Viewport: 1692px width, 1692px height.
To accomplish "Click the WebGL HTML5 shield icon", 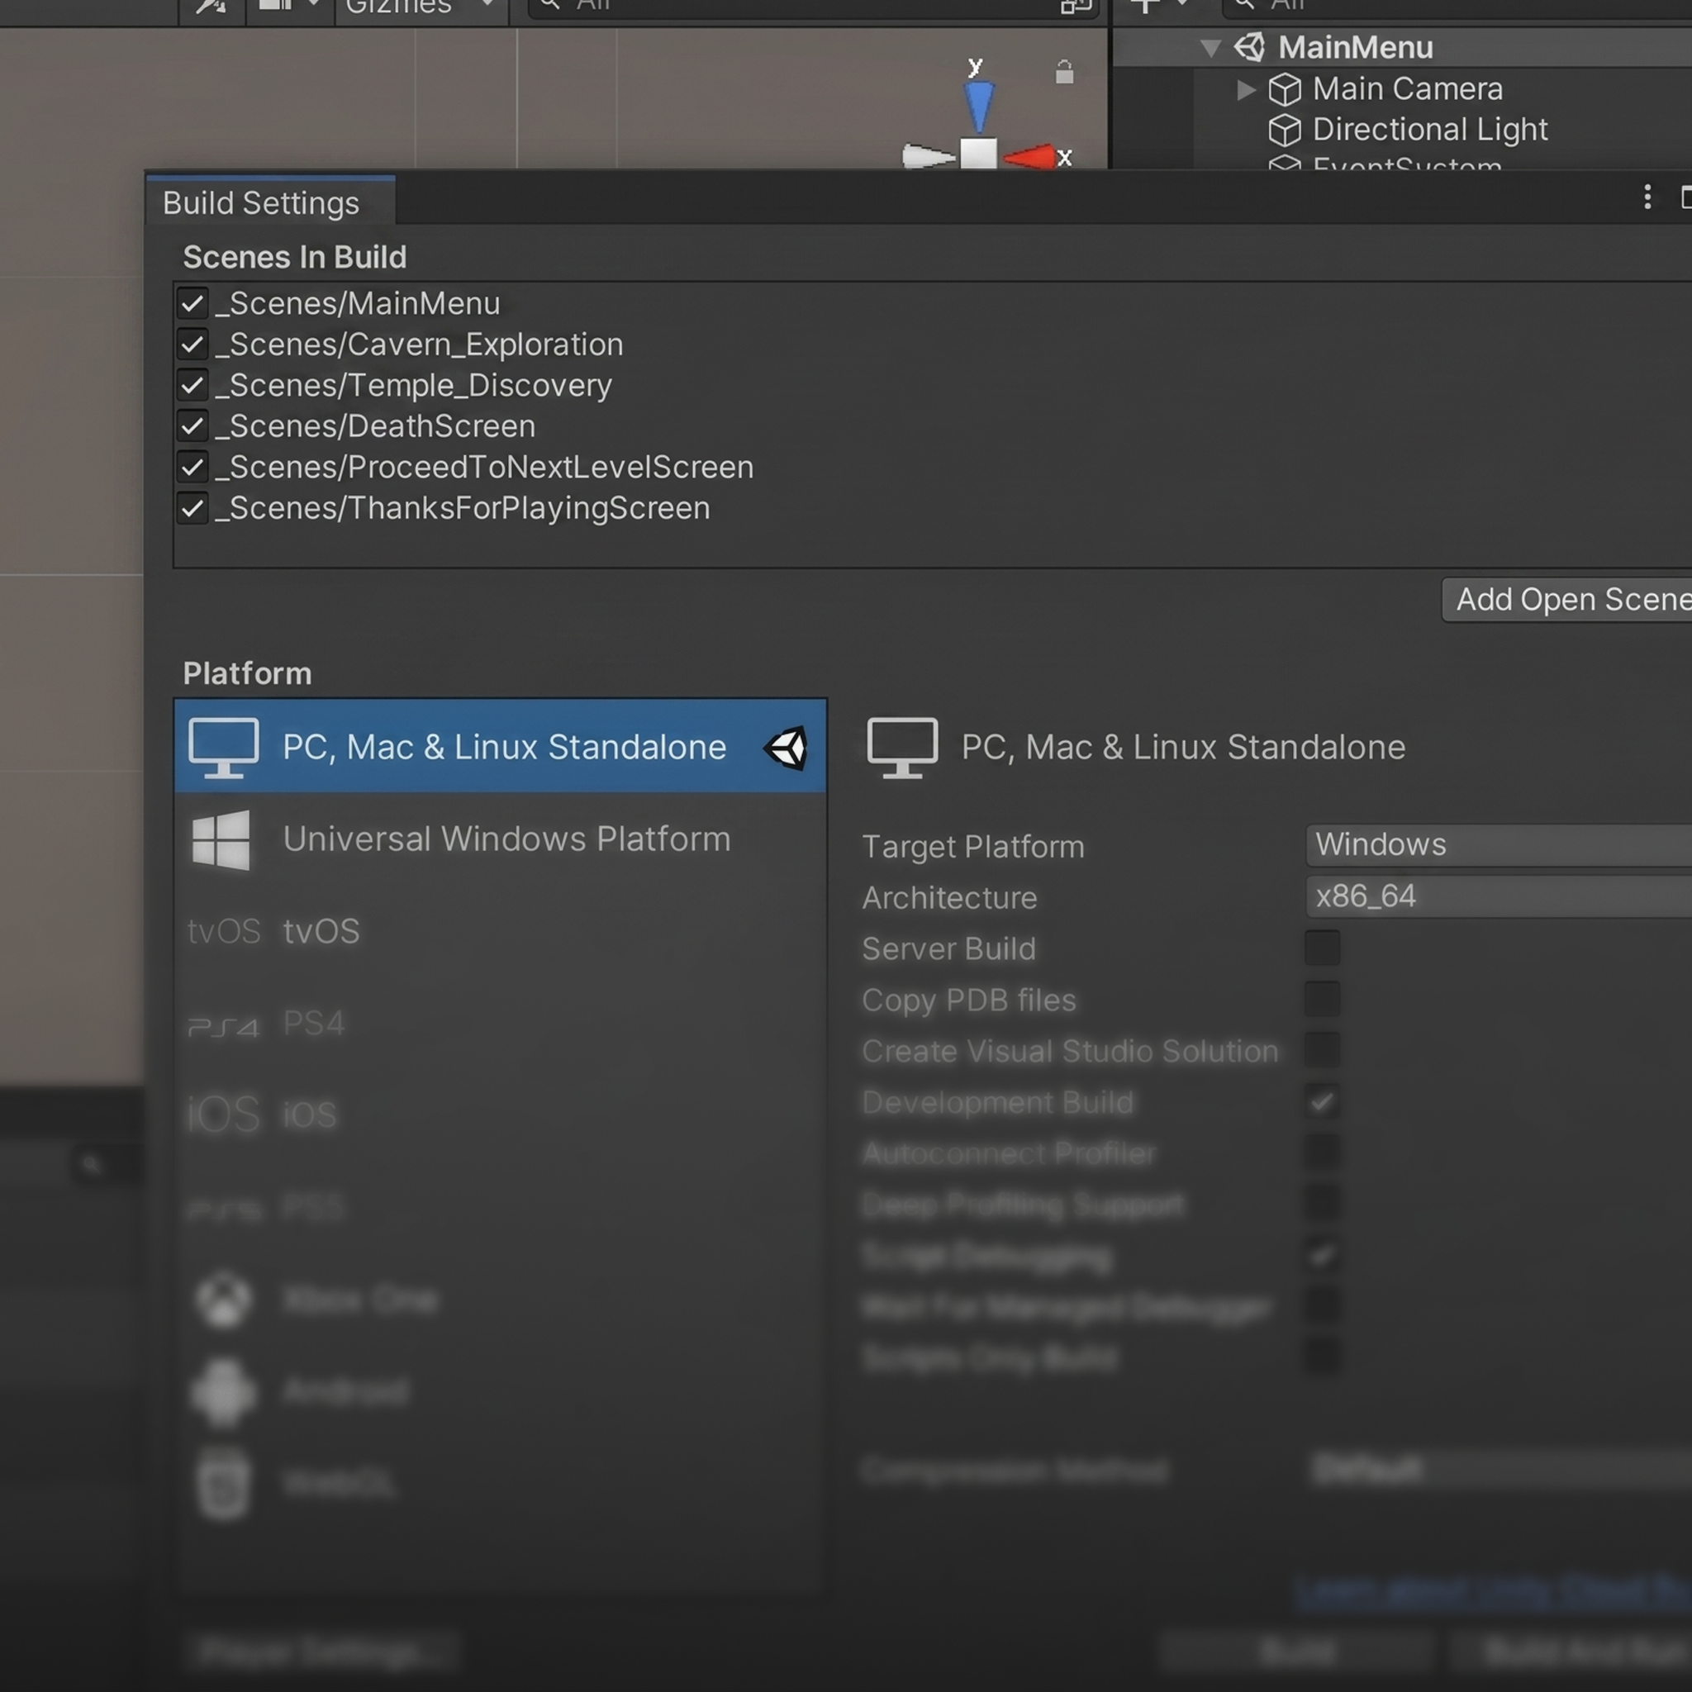I will pos(224,1483).
